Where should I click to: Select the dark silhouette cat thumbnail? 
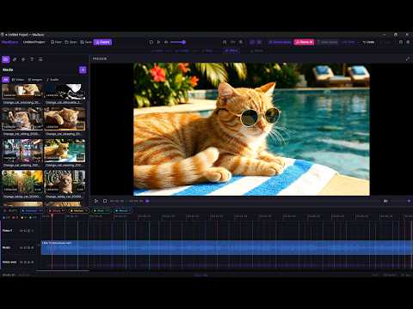pos(65,91)
